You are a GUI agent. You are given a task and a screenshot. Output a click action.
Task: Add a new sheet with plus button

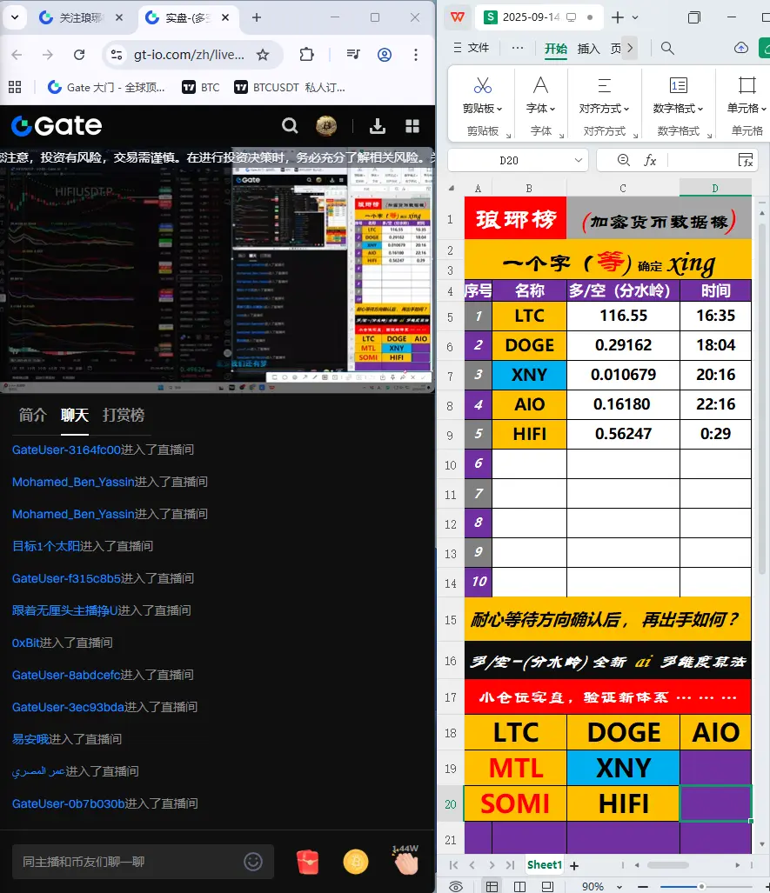click(x=574, y=865)
